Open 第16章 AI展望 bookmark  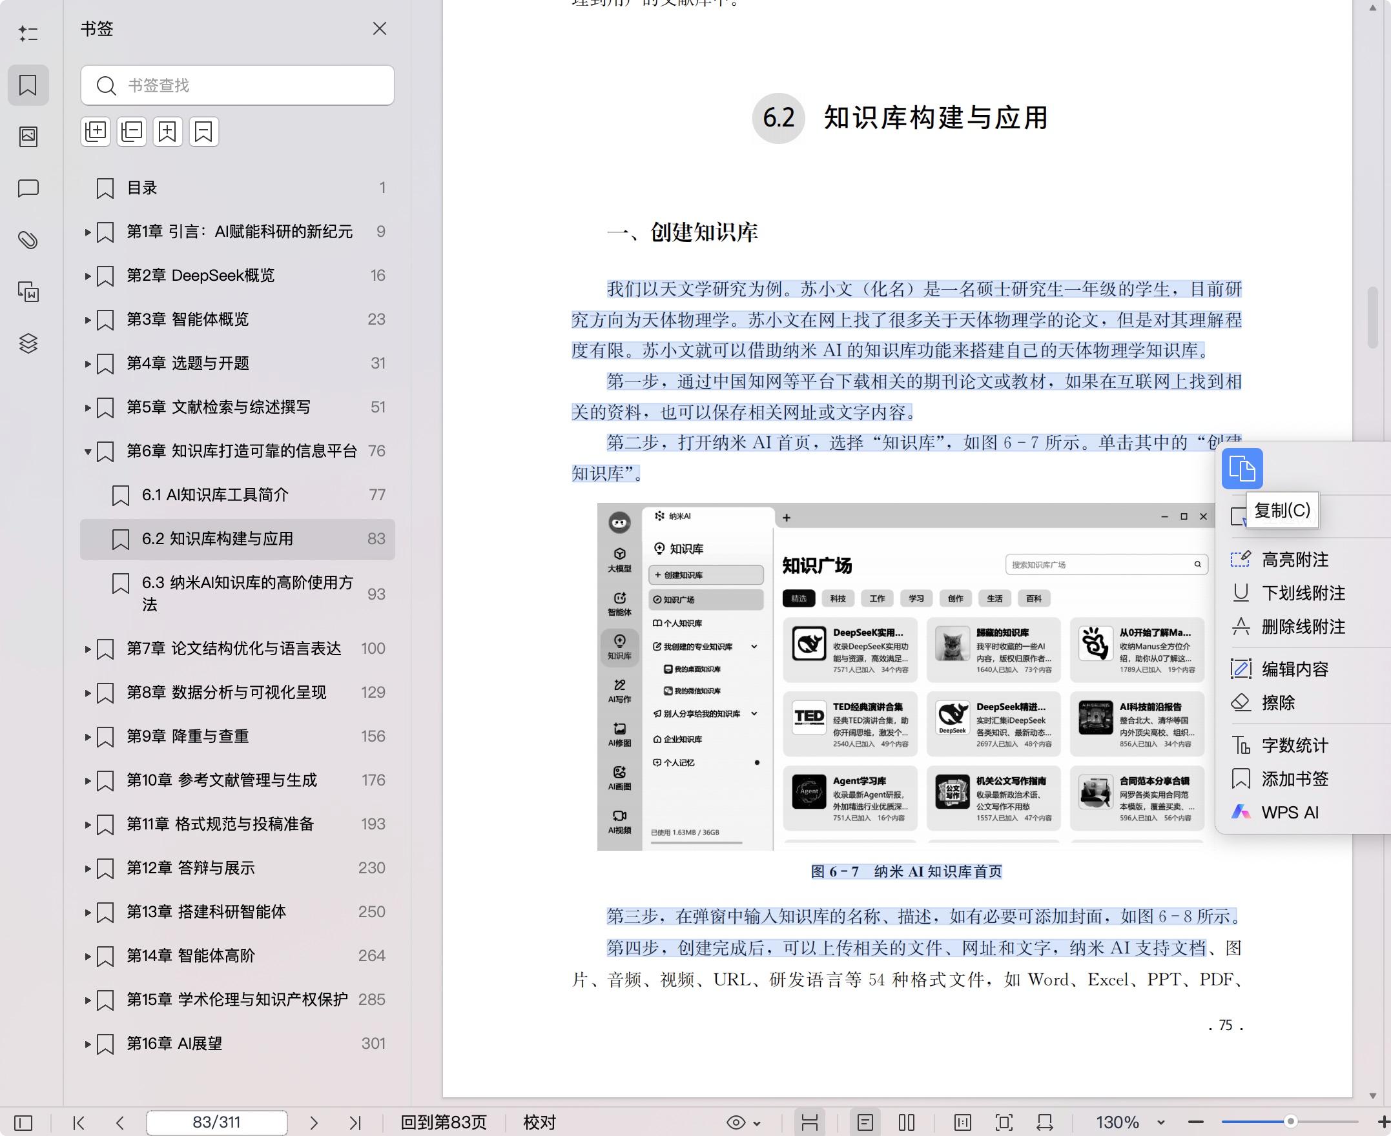pos(238,1043)
